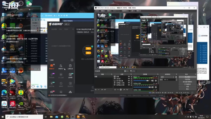Viewport: 211px width, 119px height.
Task: Remove the selected source in OBS
Action: tap(118, 90)
